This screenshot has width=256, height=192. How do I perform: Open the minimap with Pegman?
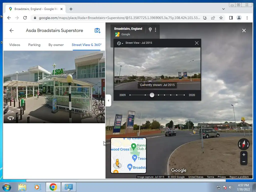(128, 155)
